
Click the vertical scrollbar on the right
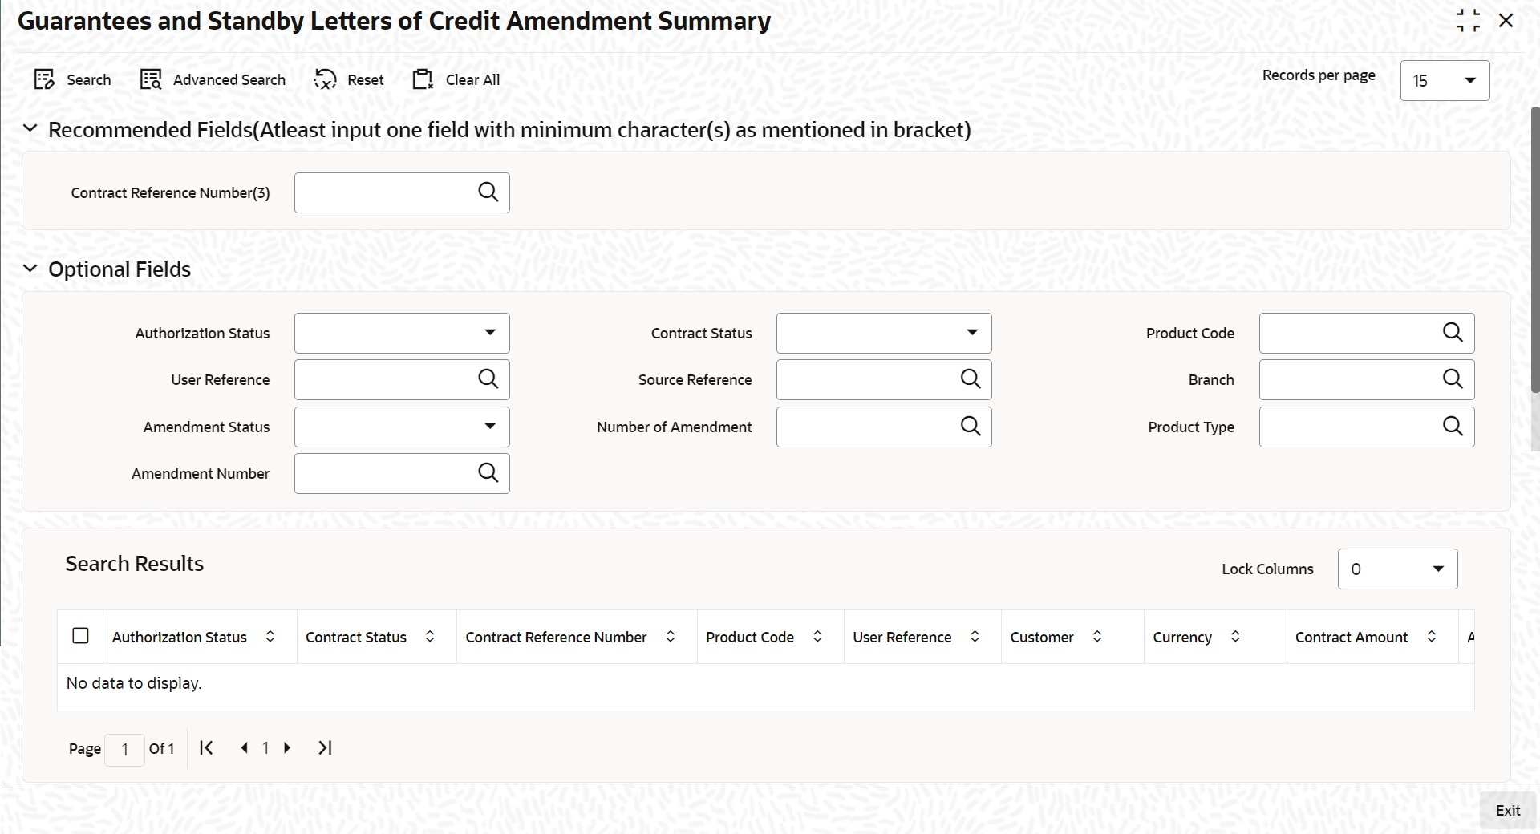[x=1535, y=249]
